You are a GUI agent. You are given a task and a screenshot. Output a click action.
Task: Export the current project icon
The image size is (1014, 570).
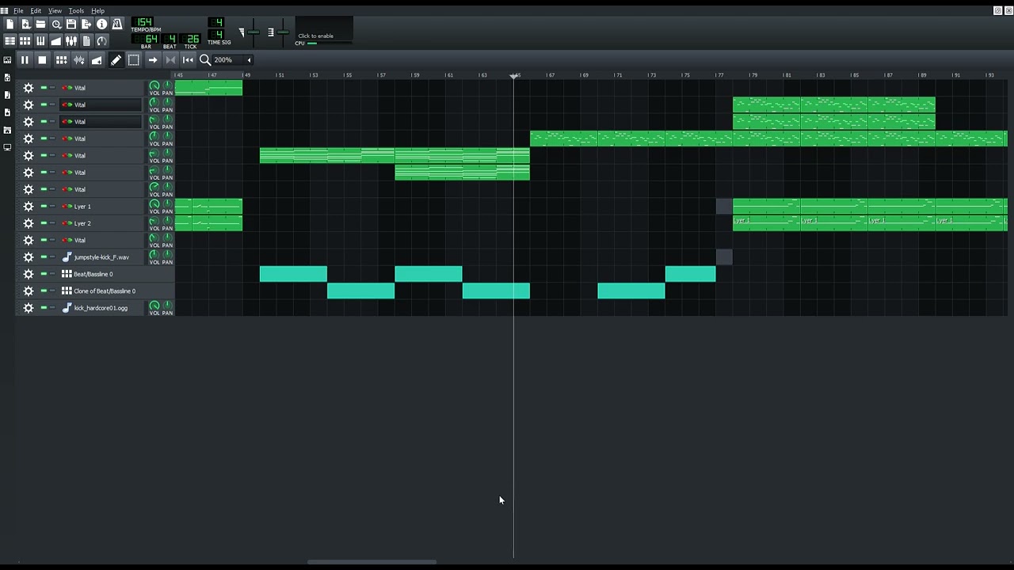(86, 25)
